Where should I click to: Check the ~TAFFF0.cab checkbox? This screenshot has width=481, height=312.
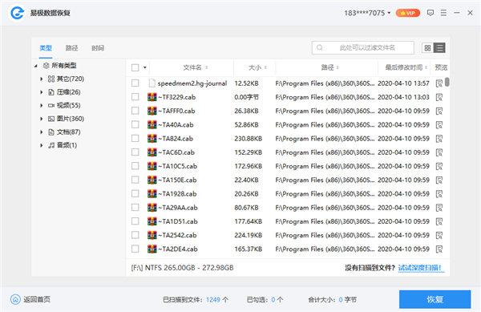[x=135, y=111]
